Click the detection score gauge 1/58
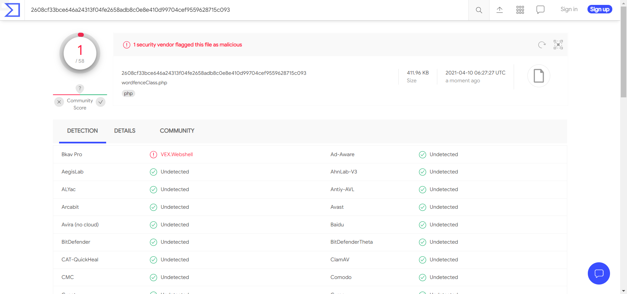The image size is (627, 294). [x=80, y=53]
